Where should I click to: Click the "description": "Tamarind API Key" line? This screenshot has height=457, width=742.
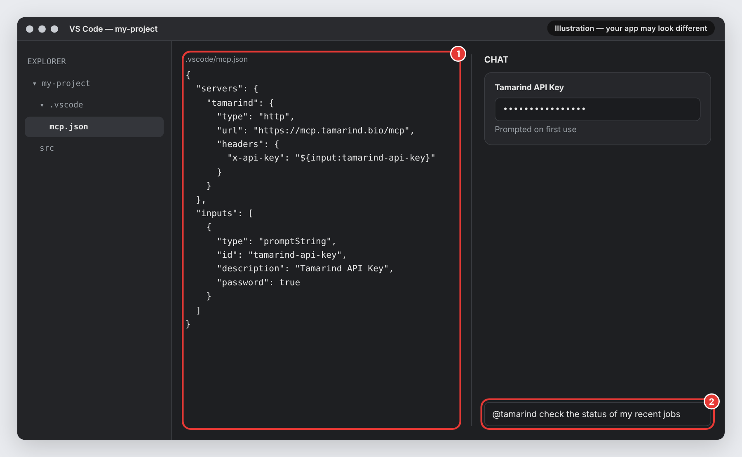click(x=305, y=268)
